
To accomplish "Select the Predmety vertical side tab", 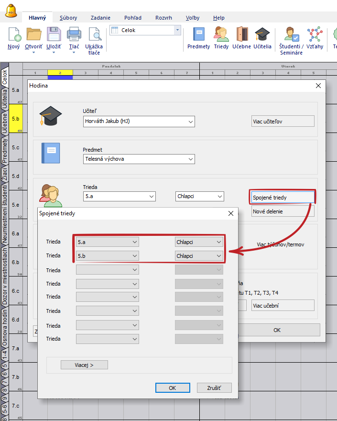I will click(x=5, y=150).
